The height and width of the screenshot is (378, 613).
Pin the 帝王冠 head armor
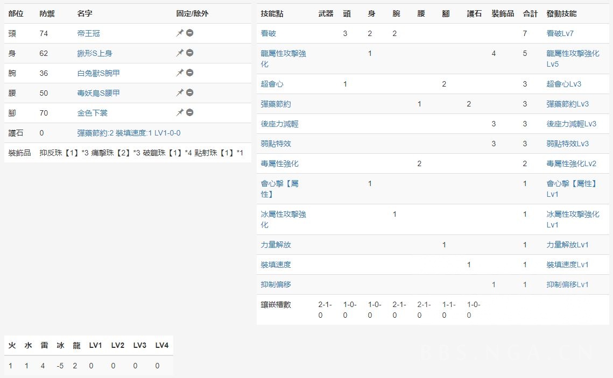[x=180, y=33]
